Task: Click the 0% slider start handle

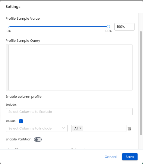Action: pos(9,27)
